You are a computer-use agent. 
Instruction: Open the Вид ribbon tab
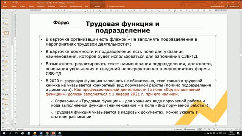click(x=87, y=6)
